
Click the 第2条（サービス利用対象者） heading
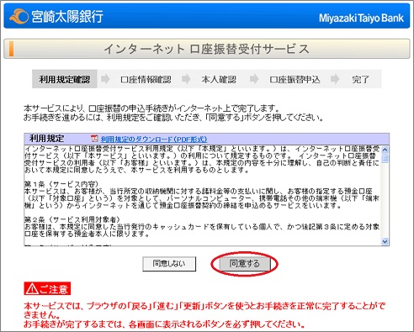pyautogui.click(x=72, y=219)
